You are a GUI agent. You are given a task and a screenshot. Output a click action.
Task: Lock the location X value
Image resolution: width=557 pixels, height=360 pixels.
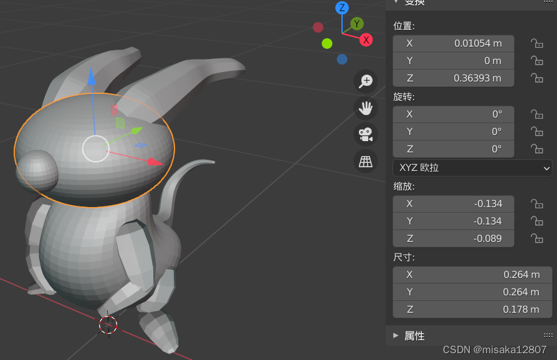pyautogui.click(x=537, y=44)
